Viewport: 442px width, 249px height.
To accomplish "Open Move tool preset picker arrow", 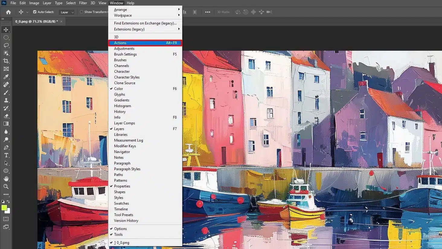I will pyautogui.click(x=27, y=12).
